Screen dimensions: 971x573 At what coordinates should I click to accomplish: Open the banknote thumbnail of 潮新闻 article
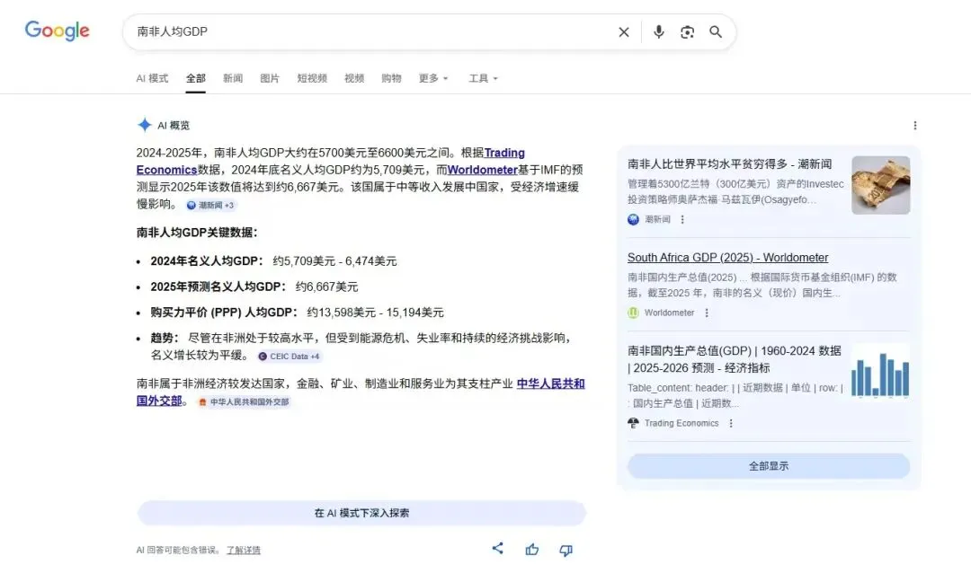880,185
